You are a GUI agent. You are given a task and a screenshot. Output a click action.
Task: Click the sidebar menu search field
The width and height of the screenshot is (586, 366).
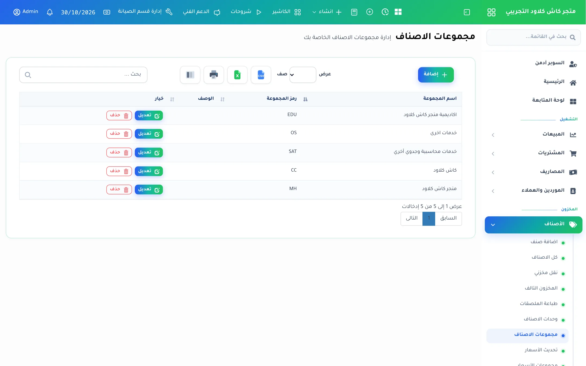click(x=533, y=37)
